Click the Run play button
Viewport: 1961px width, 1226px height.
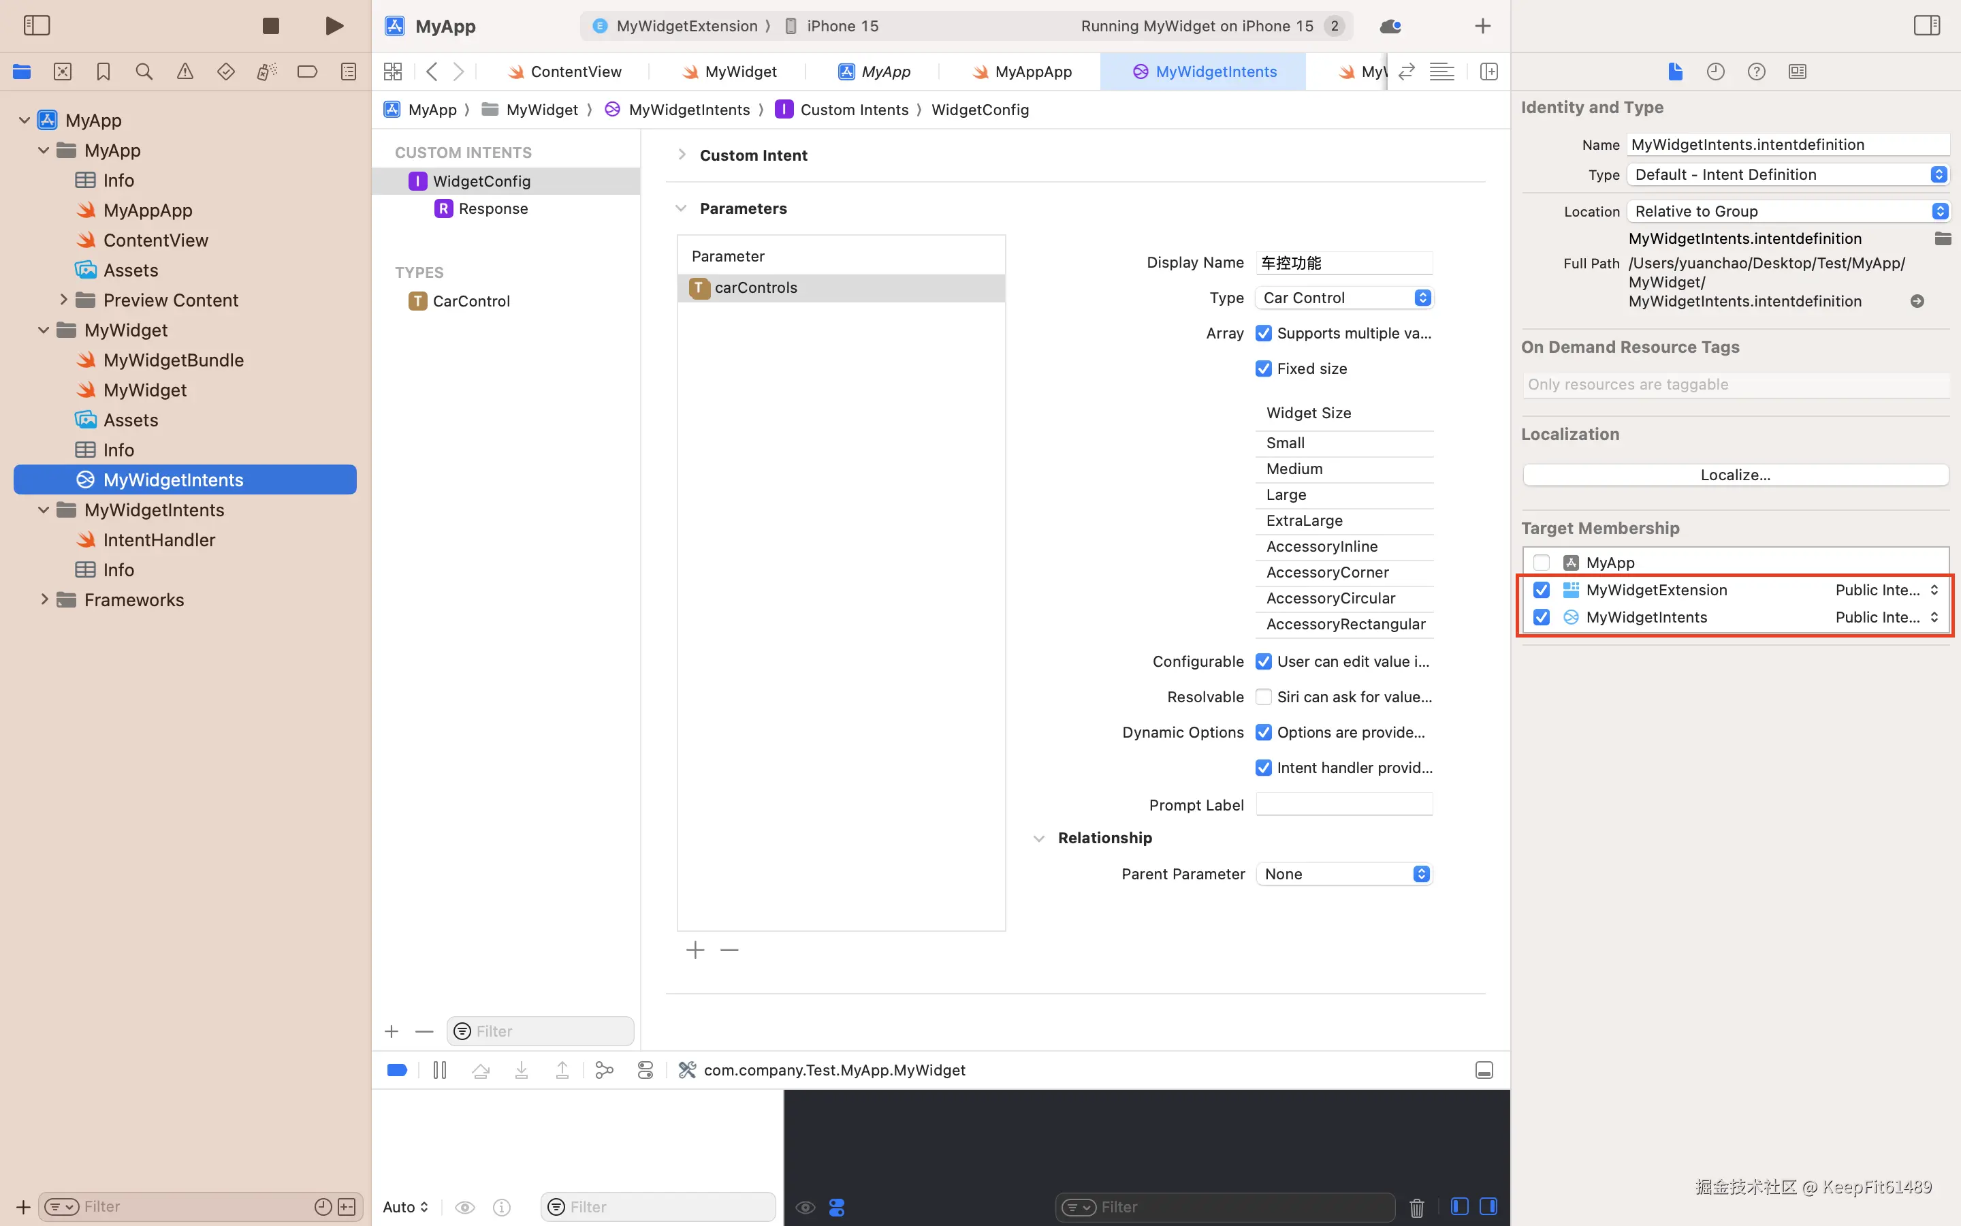tap(334, 26)
